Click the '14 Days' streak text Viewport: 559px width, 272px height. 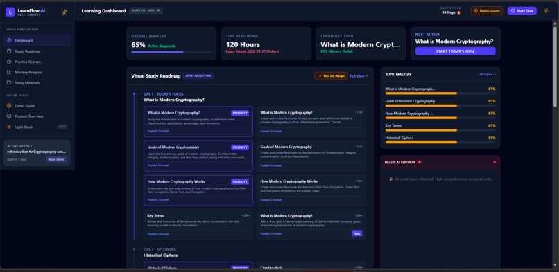pyautogui.click(x=449, y=12)
